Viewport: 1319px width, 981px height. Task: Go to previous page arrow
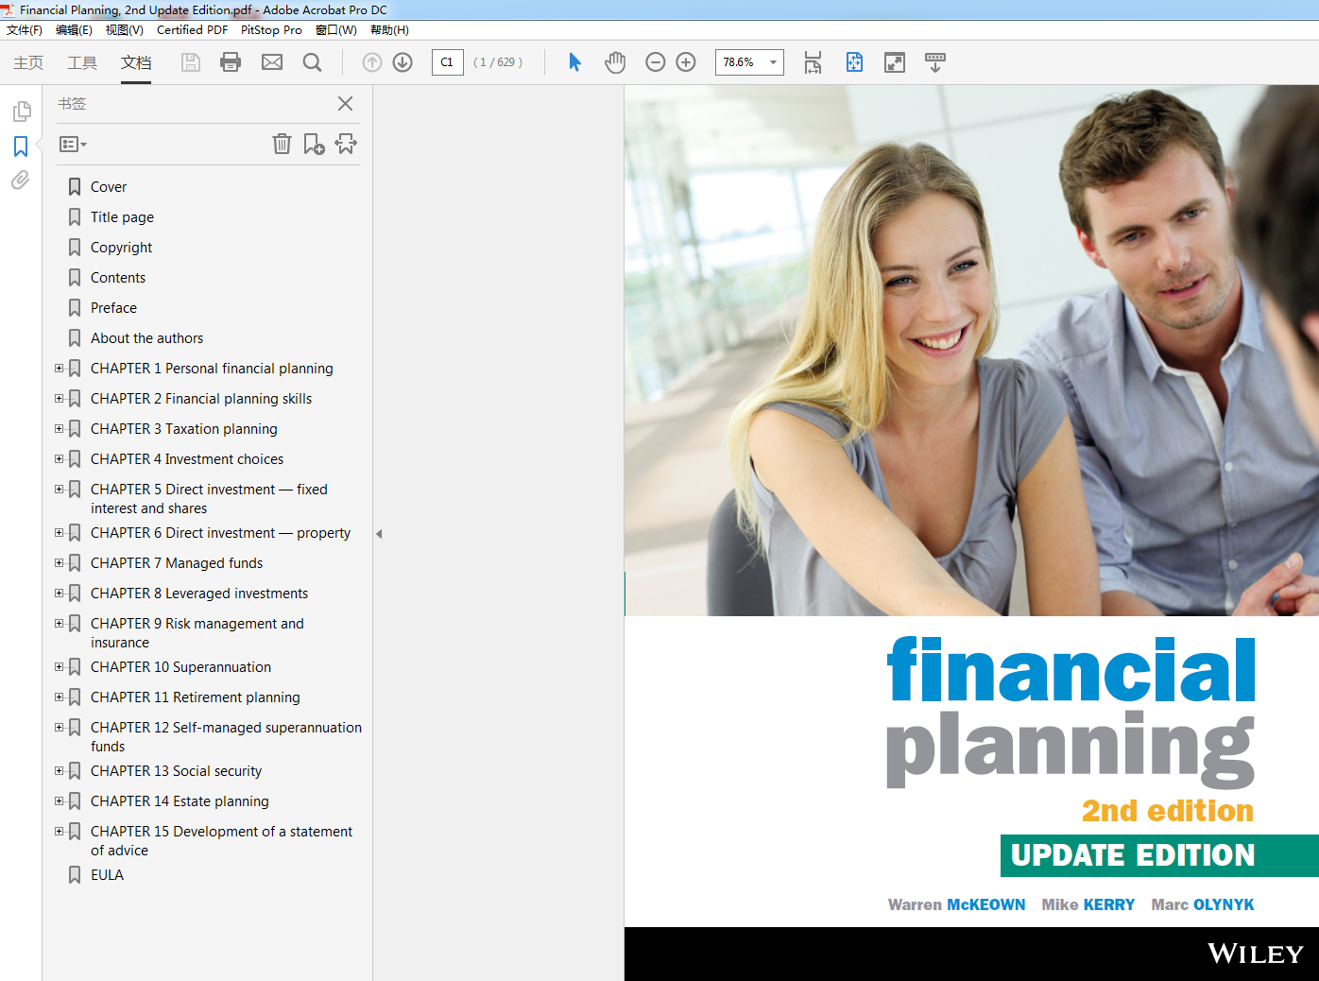372,62
